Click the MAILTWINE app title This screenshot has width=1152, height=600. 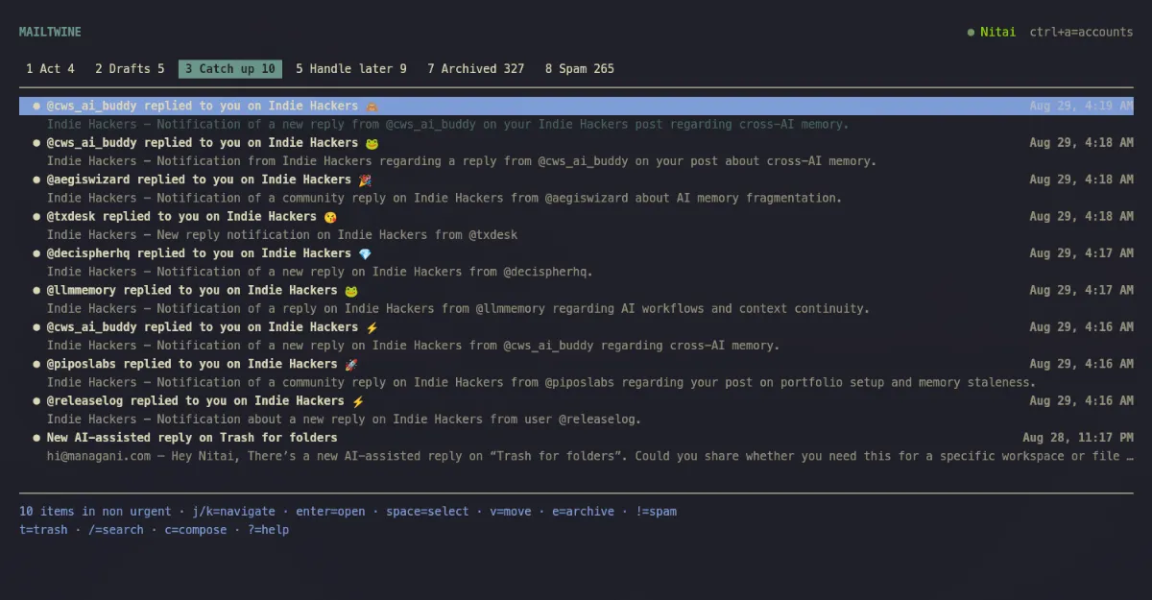(x=50, y=32)
